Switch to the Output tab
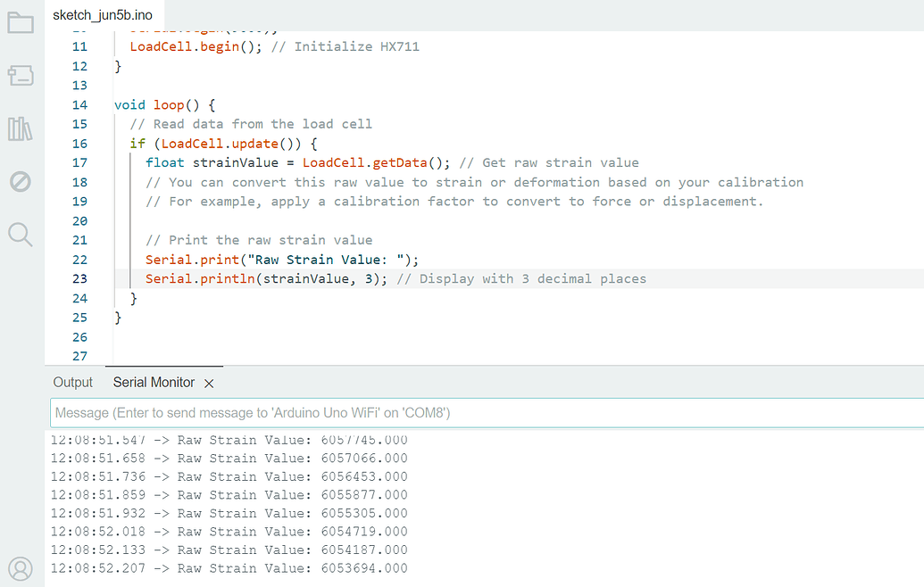This screenshot has width=924, height=587. click(x=73, y=382)
